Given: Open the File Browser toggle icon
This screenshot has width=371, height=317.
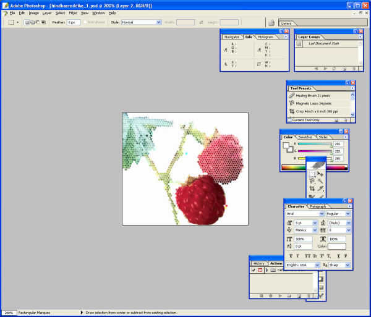Looking at the screenshot, I should point(271,22).
